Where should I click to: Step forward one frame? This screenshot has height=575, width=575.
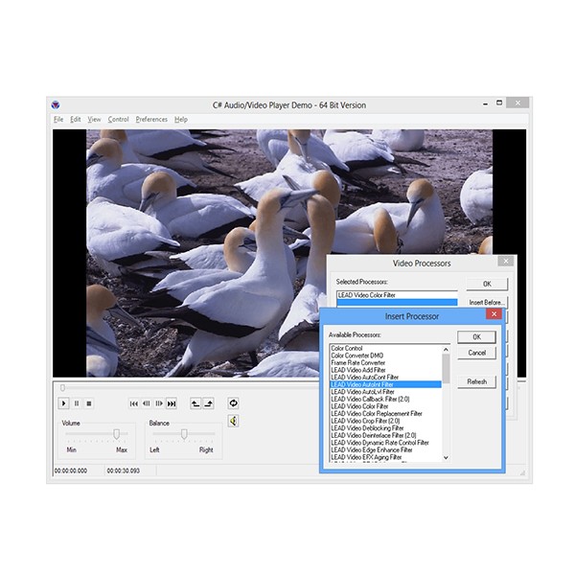159,403
